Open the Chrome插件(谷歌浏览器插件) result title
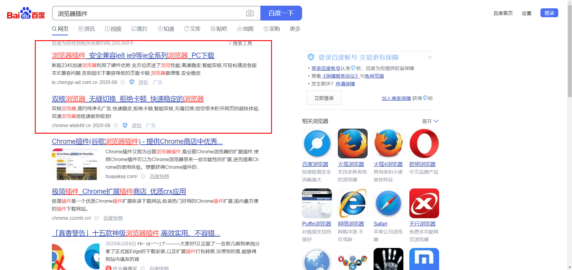This screenshot has height=270, width=572. coord(137,141)
